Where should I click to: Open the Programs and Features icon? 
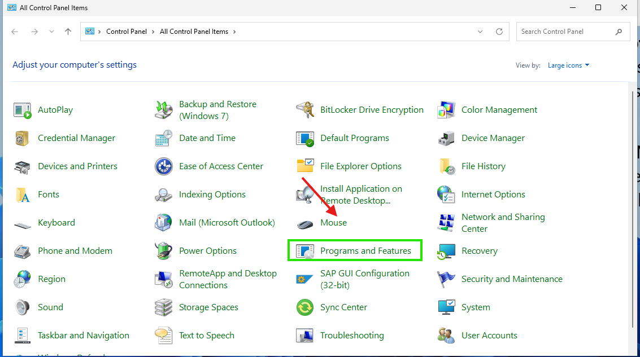point(305,252)
